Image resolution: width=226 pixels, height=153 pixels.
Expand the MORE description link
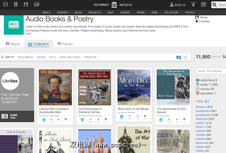point(28,34)
